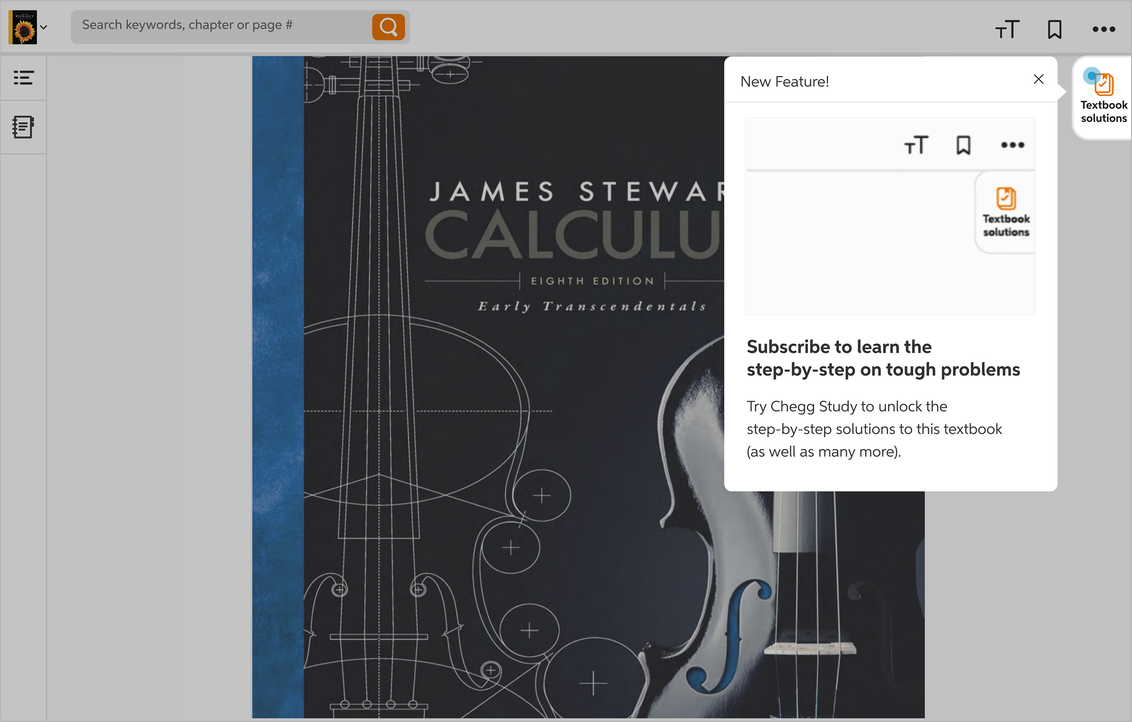Click the ellipsis icon in popup preview

pyautogui.click(x=1012, y=145)
